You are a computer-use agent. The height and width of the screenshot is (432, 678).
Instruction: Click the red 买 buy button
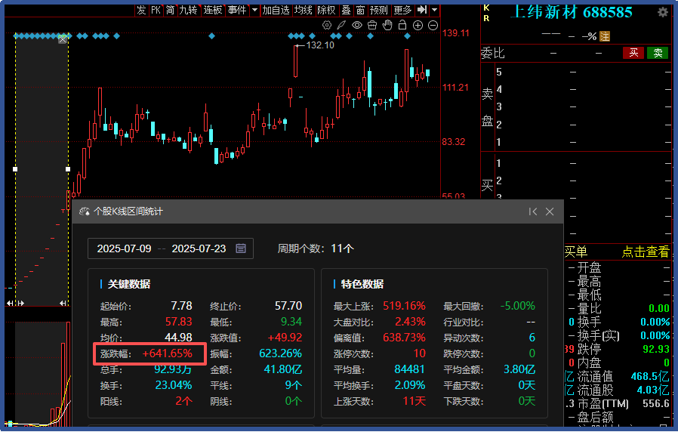pos(633,53)
